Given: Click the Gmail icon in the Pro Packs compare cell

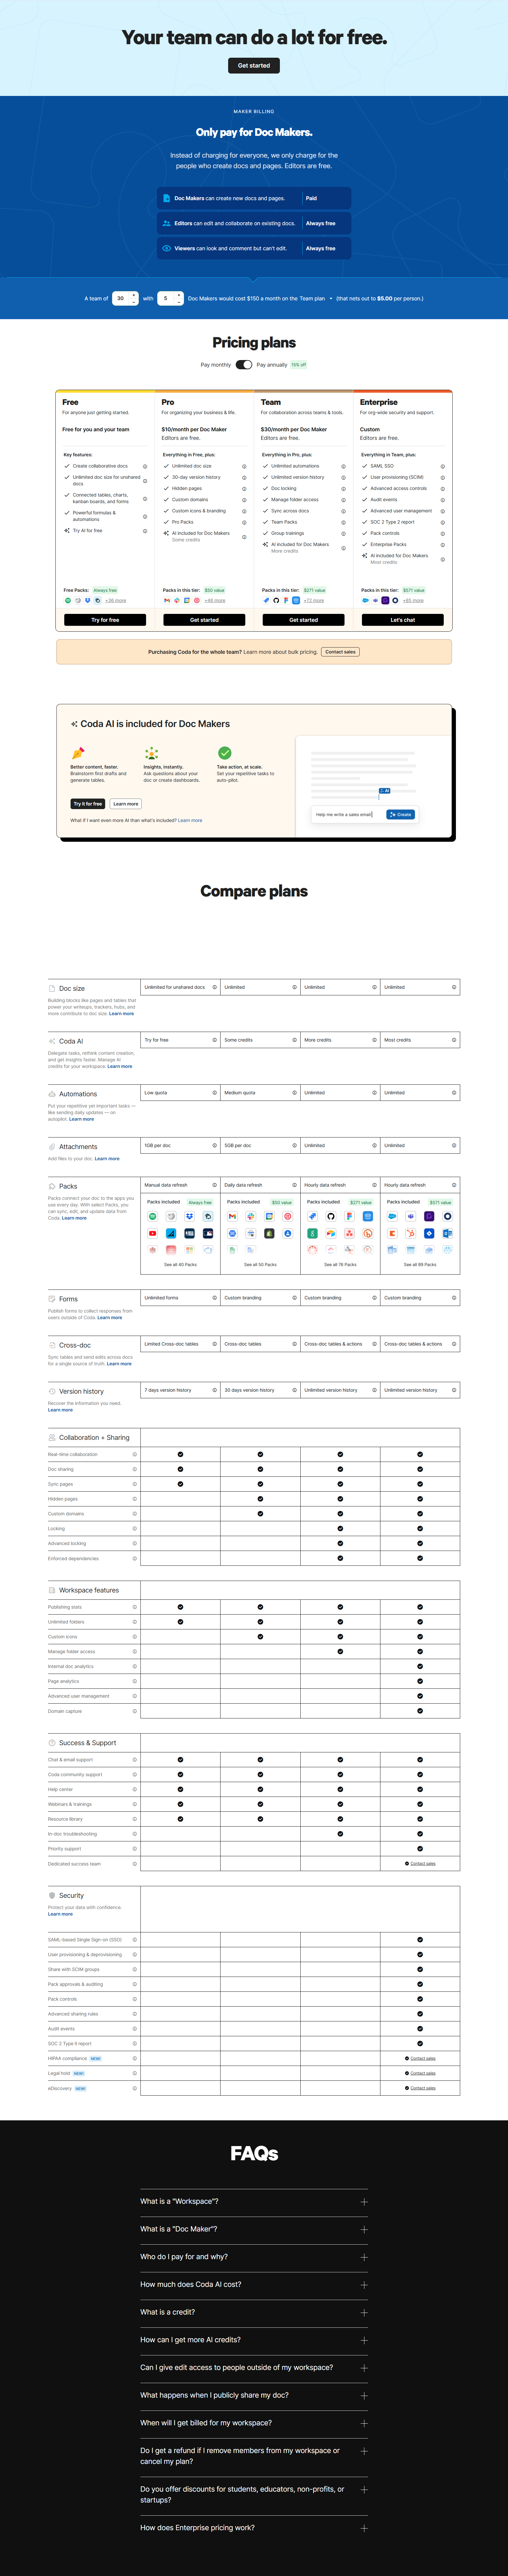Looking at the screenshot, I should pos(232,1216).
